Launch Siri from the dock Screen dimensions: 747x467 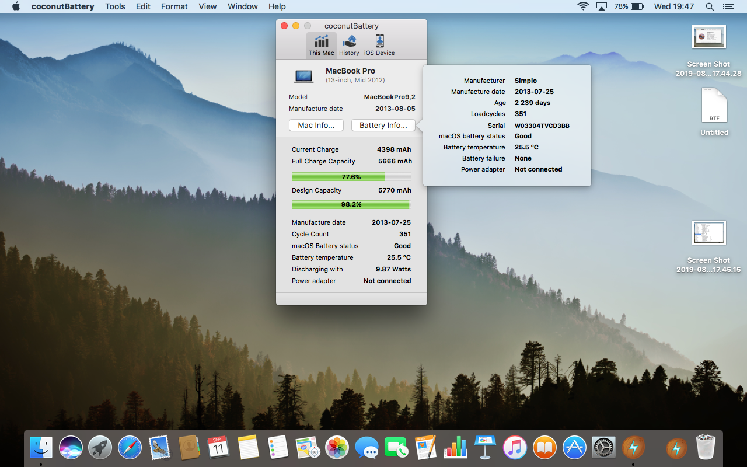click(71, 448)
